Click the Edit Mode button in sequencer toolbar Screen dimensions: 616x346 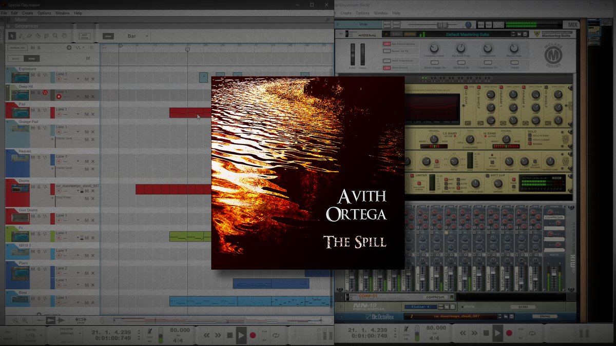click(x=84, y=36)
